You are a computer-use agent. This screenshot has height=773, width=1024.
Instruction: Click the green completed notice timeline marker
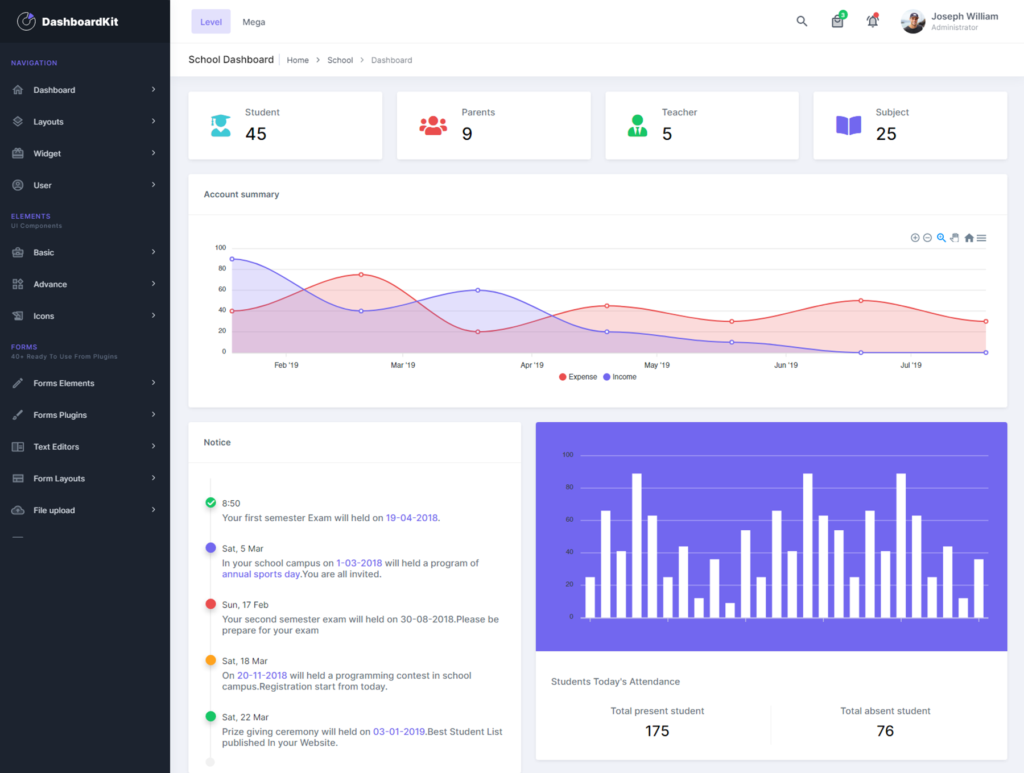point(210,502)
